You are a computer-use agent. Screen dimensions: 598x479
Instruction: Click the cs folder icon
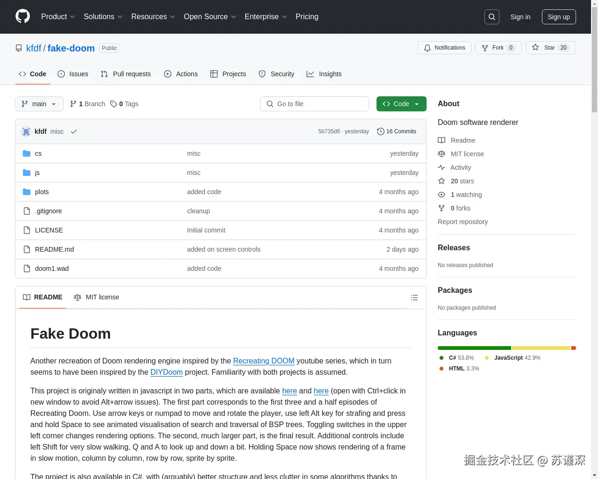(27, 153)
